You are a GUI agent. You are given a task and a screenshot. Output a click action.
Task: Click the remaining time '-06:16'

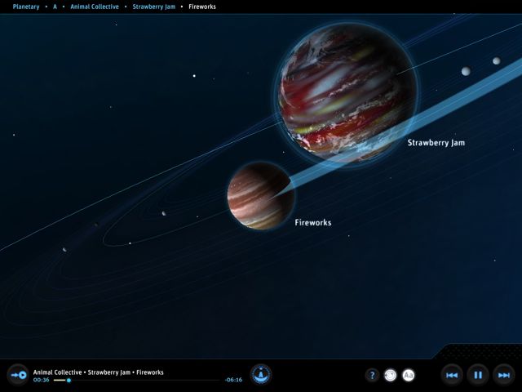pos(234,380)
